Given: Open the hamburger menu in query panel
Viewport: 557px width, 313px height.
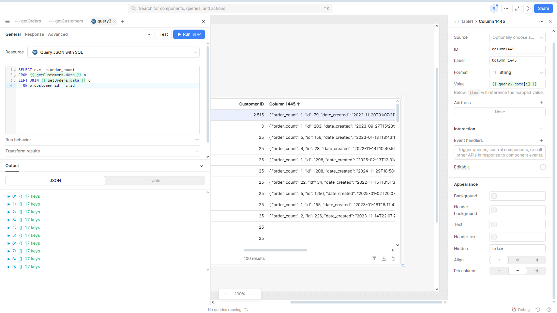Looking at the screenshot, I should [x=7, y=21].
